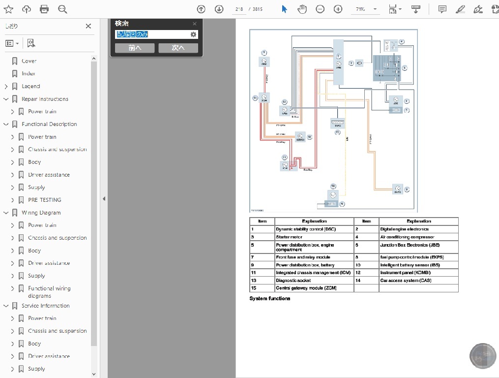Expand Chassis and suspension under Functional Description
The width and height of the screenshot is (499, 378).
(x=12, y=150)
